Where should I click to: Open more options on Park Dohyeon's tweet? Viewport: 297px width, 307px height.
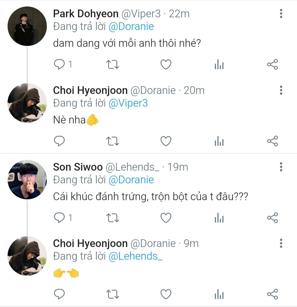pyautogui.click(x=281, y=14)
